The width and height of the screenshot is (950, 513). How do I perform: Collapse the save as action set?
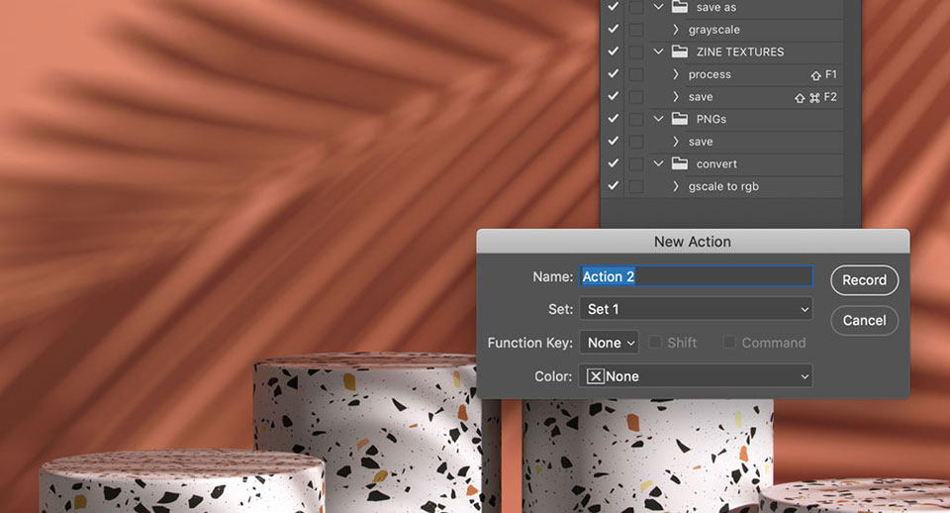coord(659,7)
